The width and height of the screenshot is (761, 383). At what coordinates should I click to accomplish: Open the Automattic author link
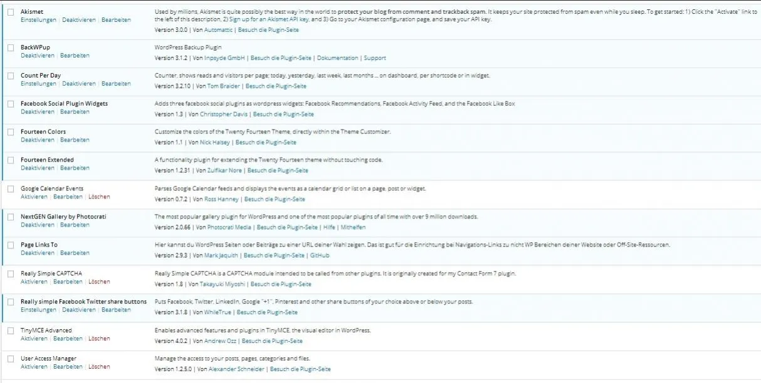click(218, 30)
